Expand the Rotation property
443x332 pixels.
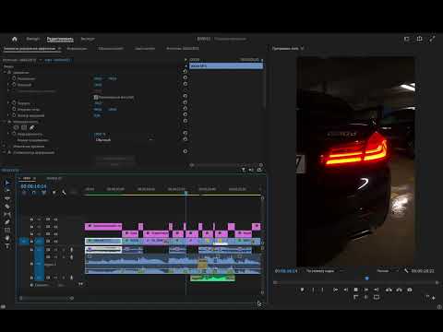(x=8, y=103)
